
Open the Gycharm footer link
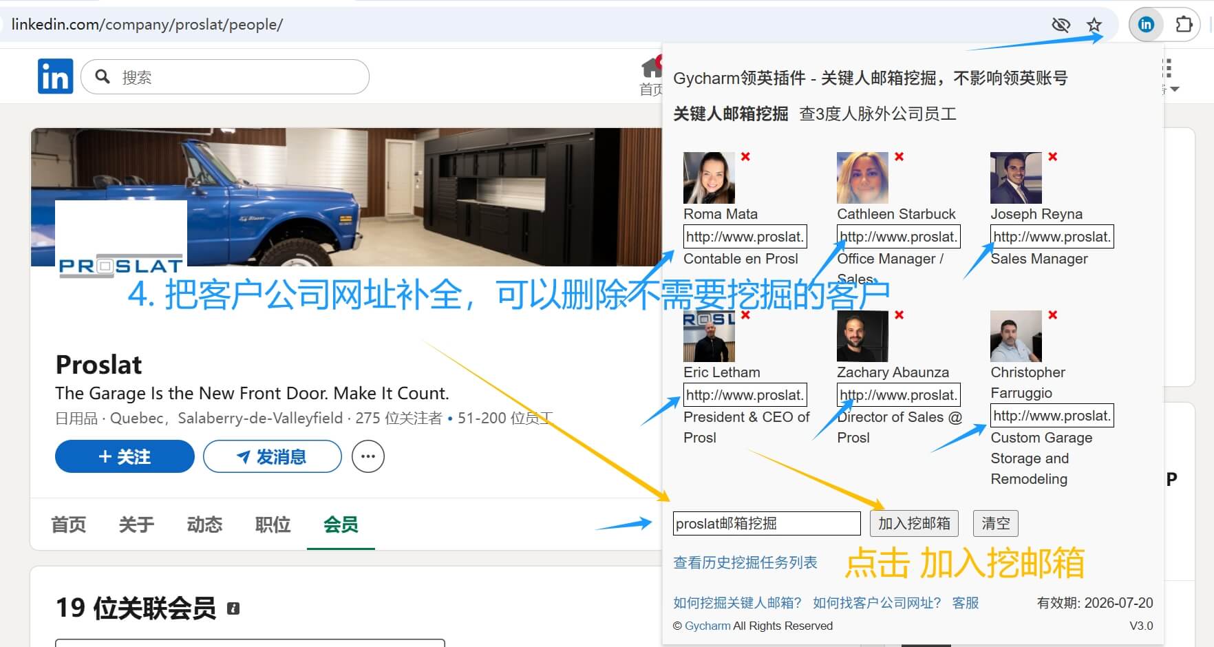[707, 626]
